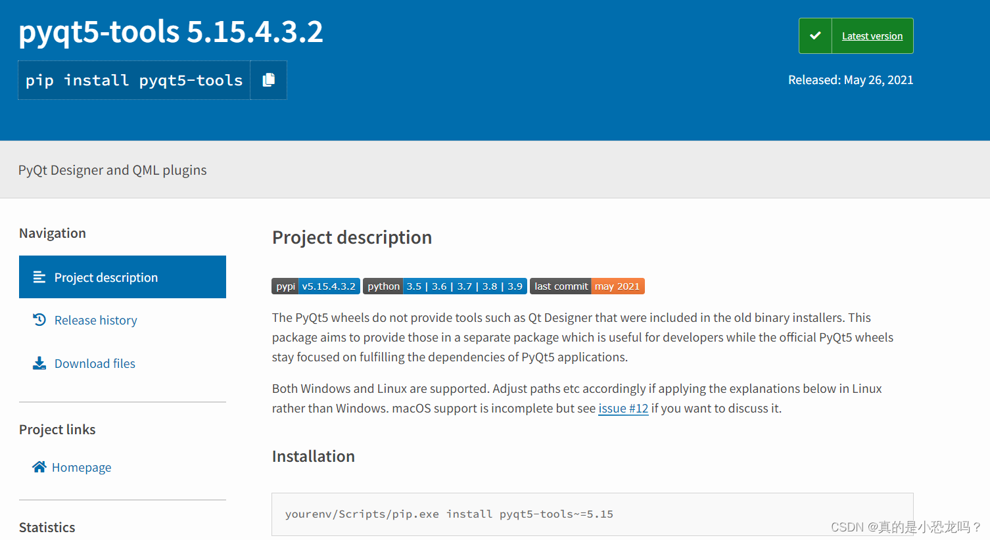Click the Navigation sidebar heading
Screen dimensions: 990x540
click(53, 233)
